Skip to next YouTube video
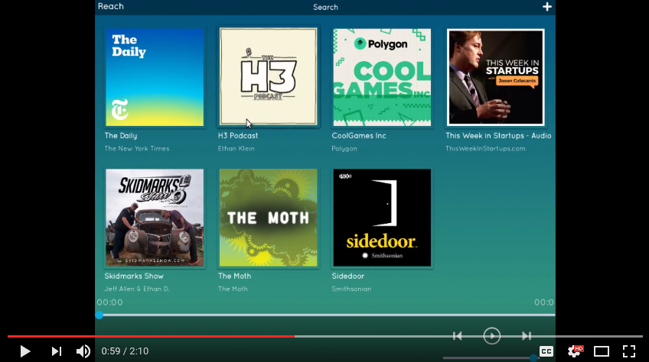 [57, 351]
